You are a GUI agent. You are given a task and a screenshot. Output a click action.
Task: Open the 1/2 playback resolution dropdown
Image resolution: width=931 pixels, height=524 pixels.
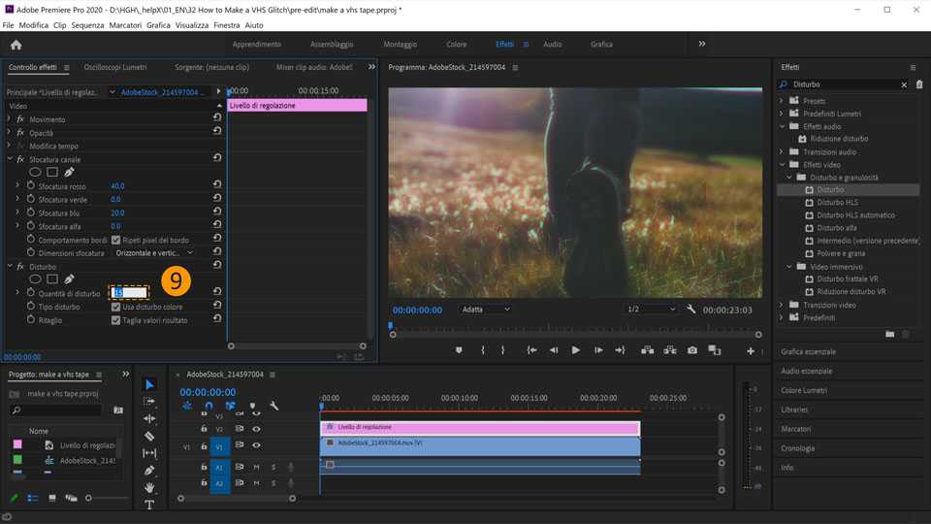click(652, 310)
